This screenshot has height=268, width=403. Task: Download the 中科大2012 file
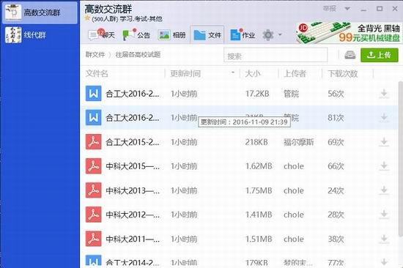(384, 215)
